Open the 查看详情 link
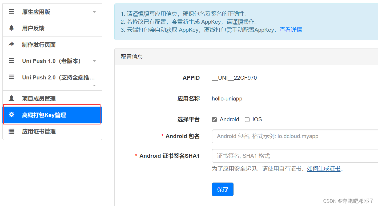Image resolution: width=378 pixels, height=206 pixels. click(x=291, y=30)
